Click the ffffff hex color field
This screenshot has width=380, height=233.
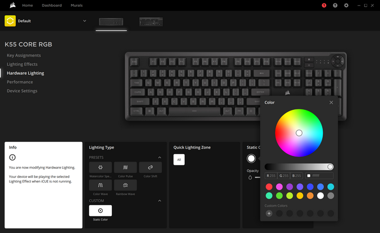click(319, 176)
